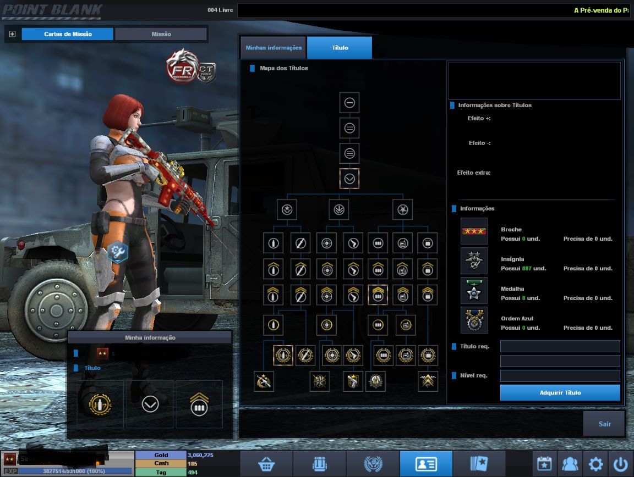
Task: Click the power exit icon
Action: coord(621,464)
